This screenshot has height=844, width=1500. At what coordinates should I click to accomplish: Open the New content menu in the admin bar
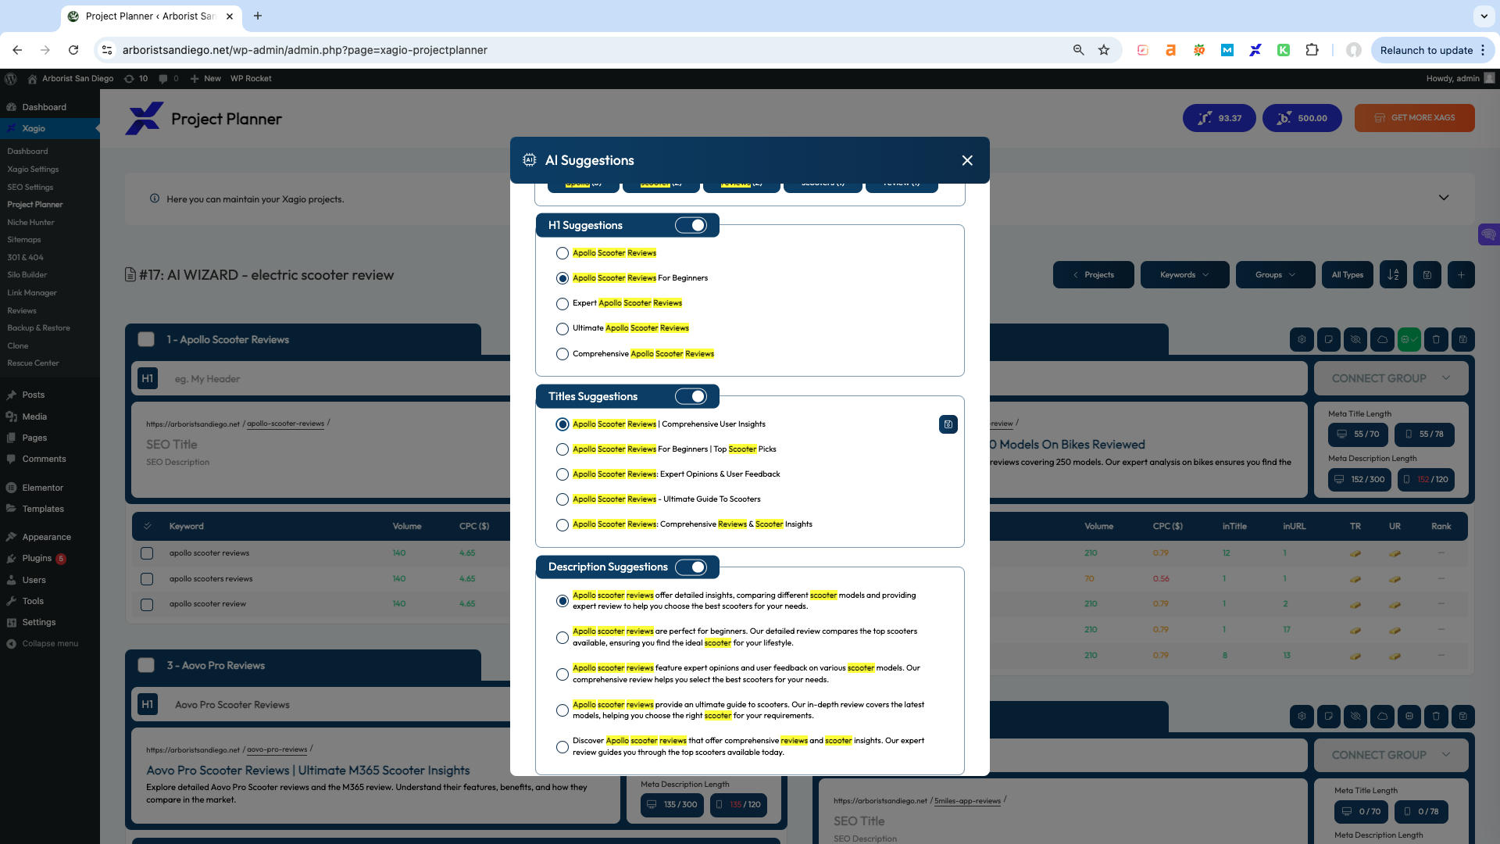tap(205, 78)
